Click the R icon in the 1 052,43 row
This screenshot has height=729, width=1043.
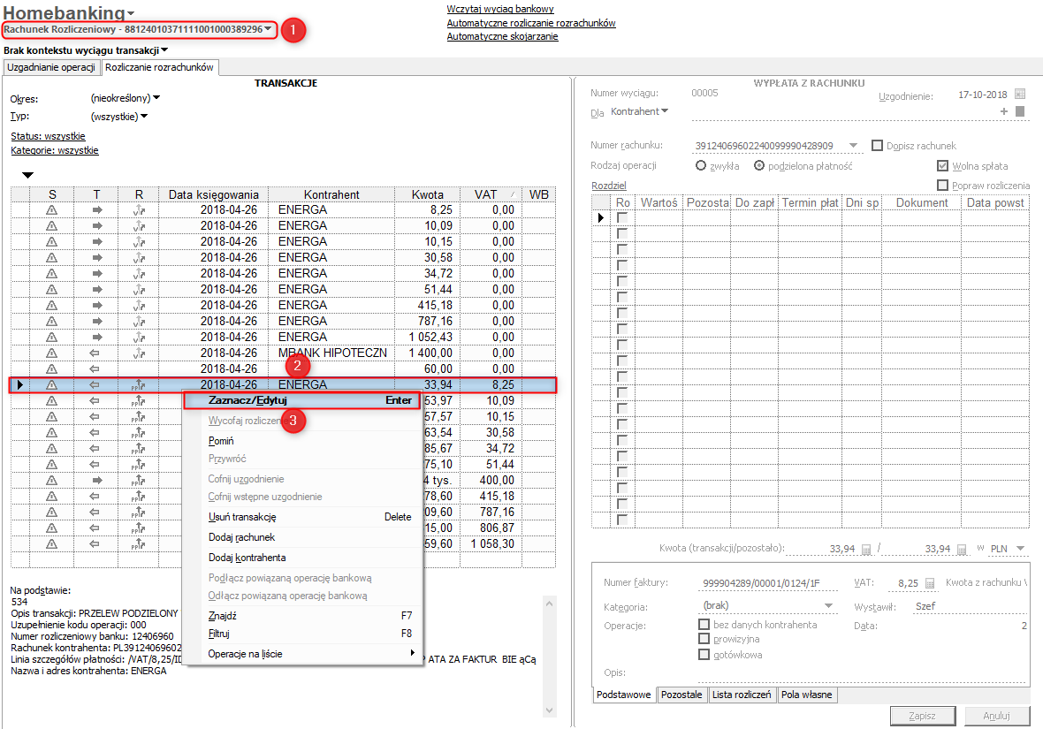click(139, 338)
